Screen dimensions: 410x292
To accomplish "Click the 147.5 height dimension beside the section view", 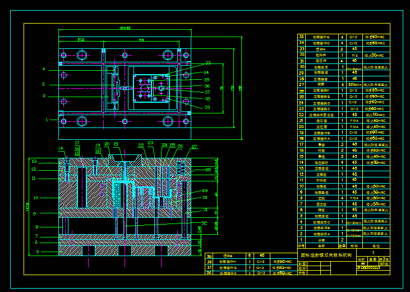I will pos(27,206).
